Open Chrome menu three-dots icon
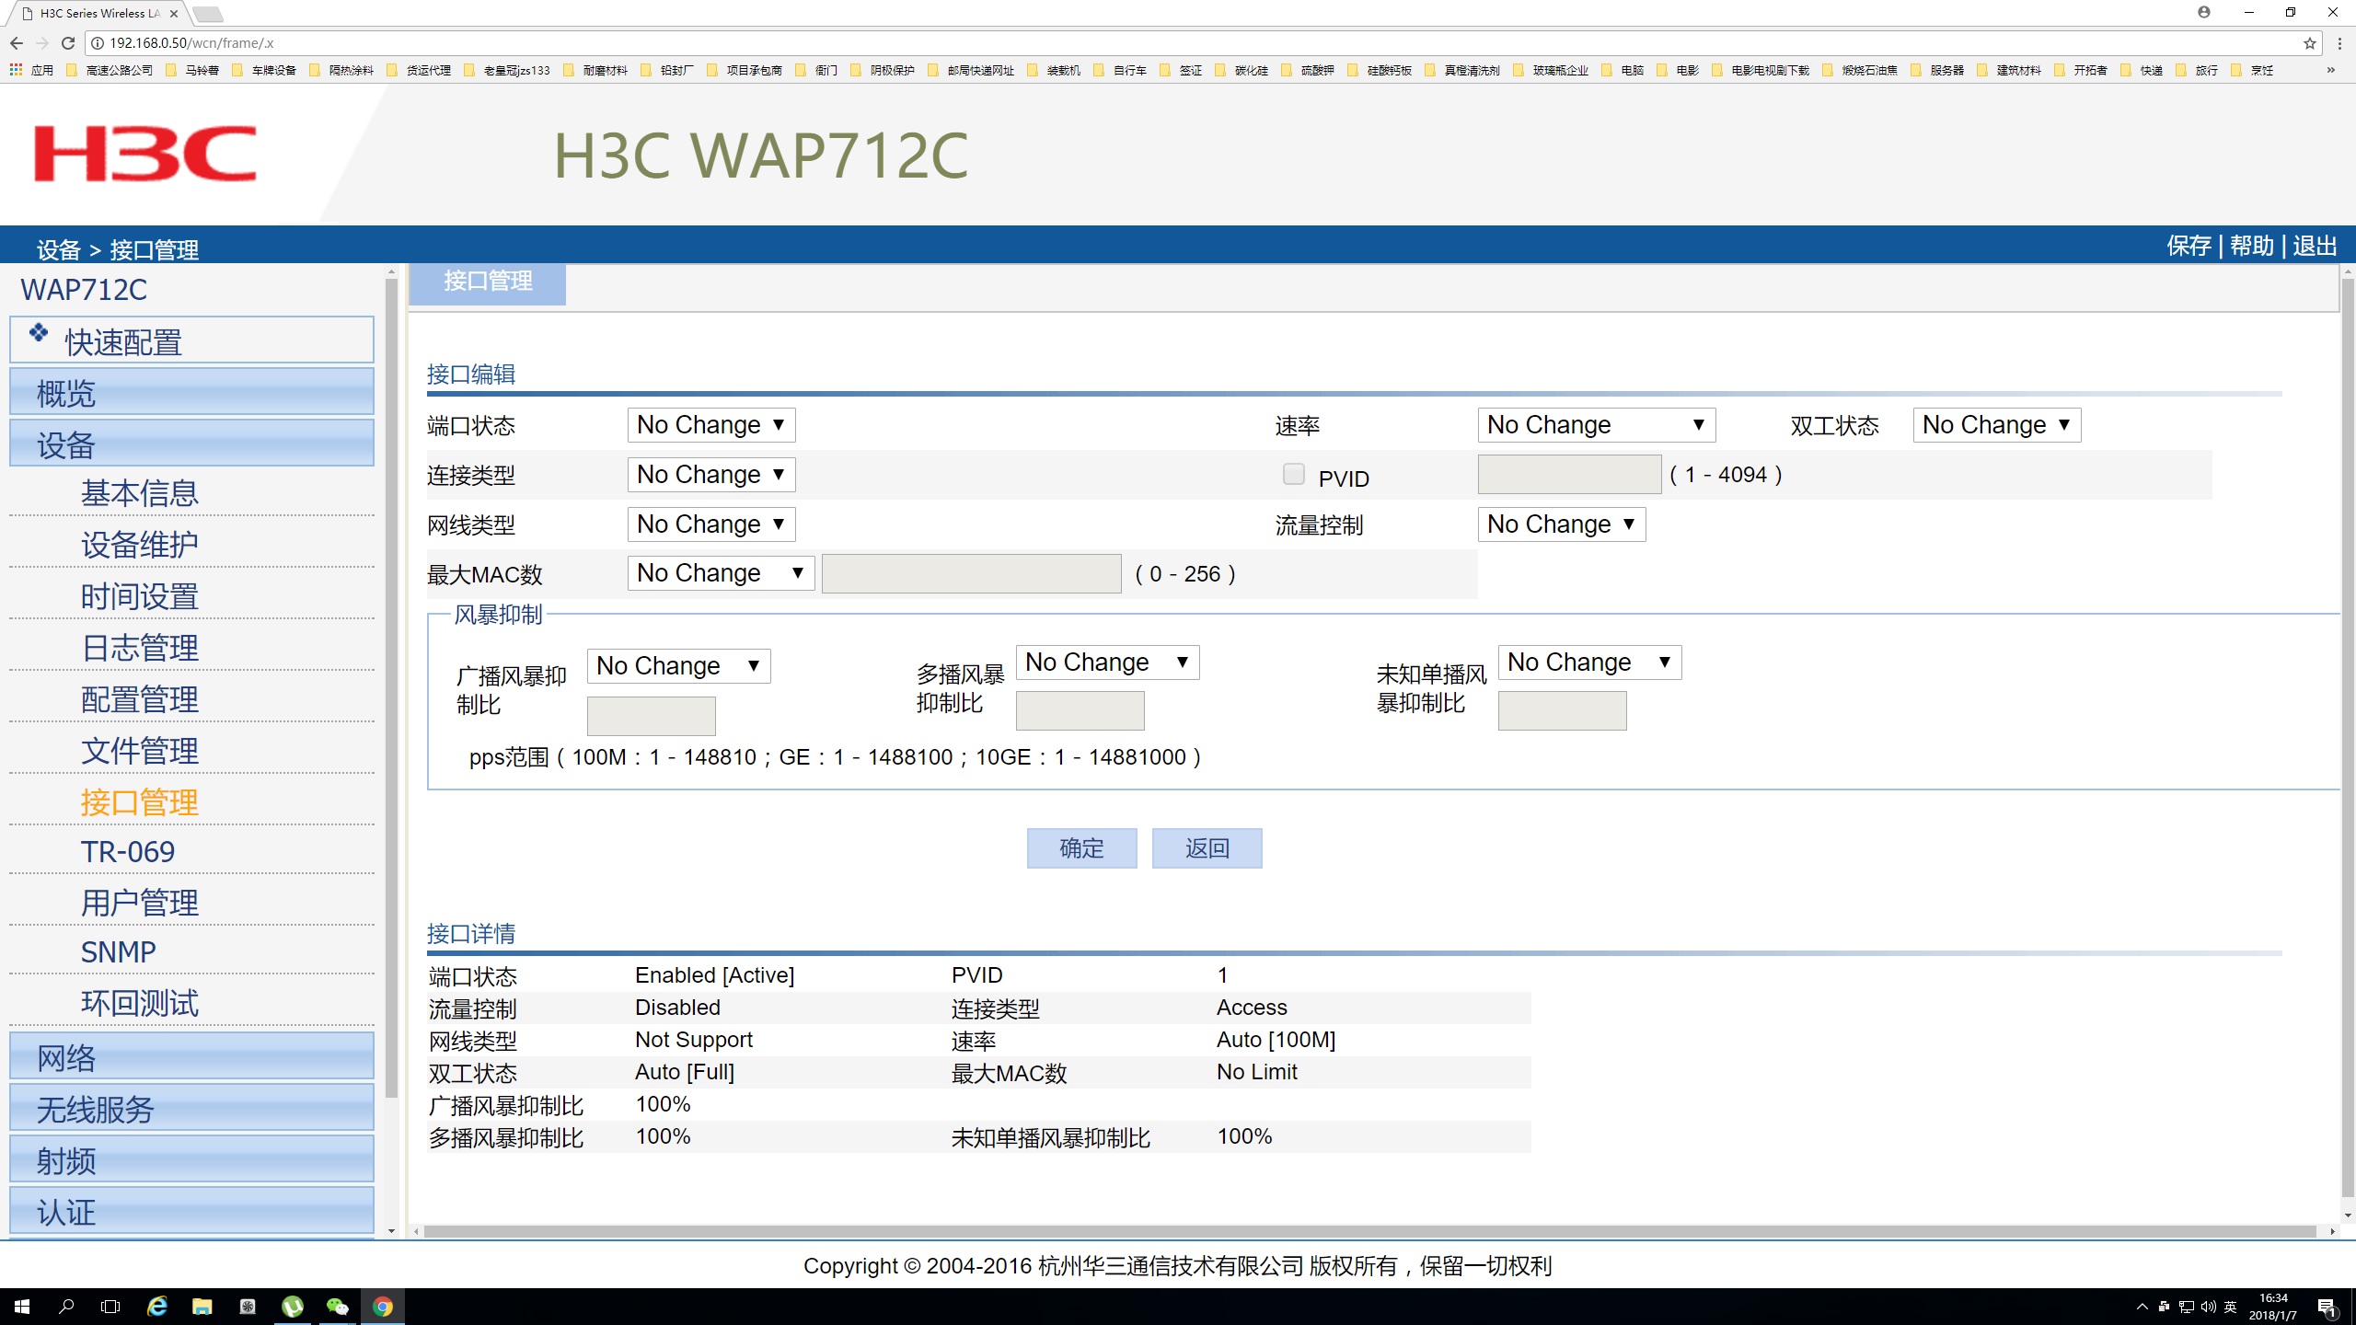The image size is (2356, 1325). click(2339, 43)
